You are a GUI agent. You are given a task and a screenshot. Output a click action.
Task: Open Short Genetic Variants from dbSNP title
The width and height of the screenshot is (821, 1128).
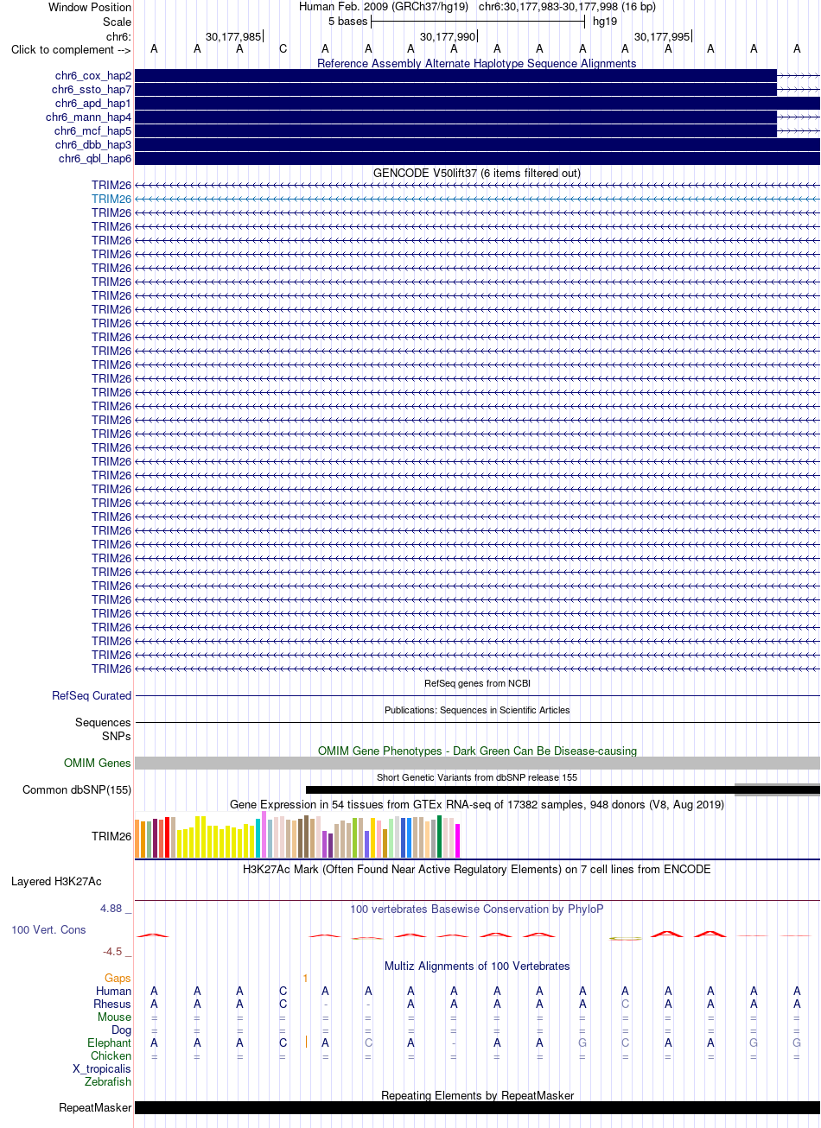pyautogui.click(x=477, y=777)
